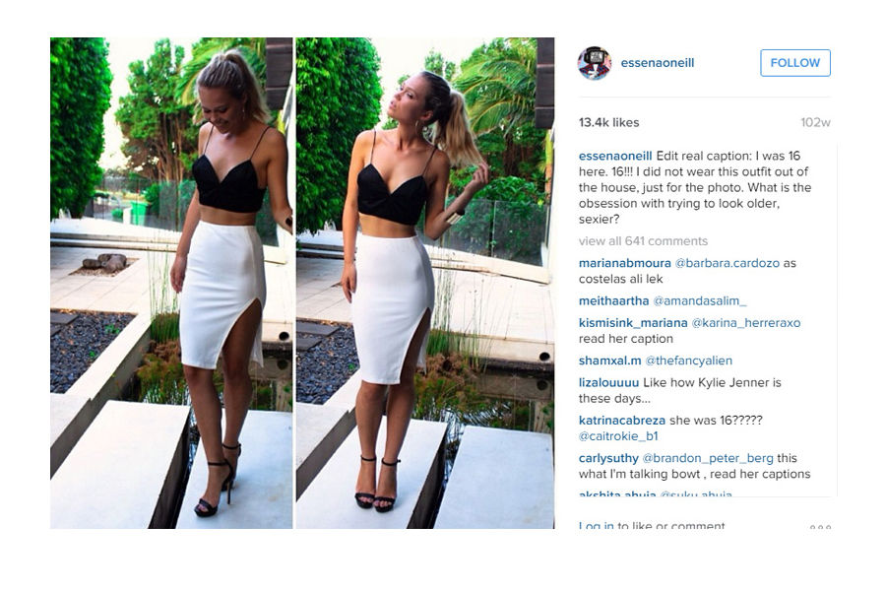Open the @amandasalim_ mention
Image resolution: width=886 pixels, height=591 pixels.
tap(700, 300)
